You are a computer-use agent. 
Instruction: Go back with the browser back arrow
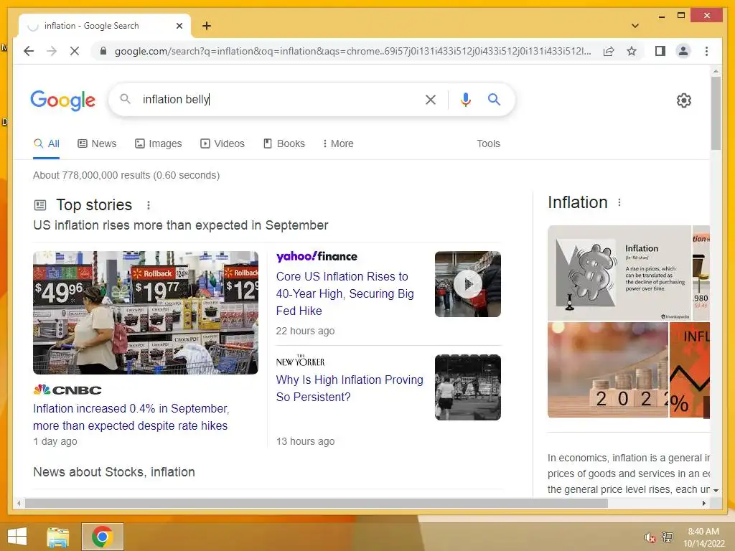(x=29, y=51)
